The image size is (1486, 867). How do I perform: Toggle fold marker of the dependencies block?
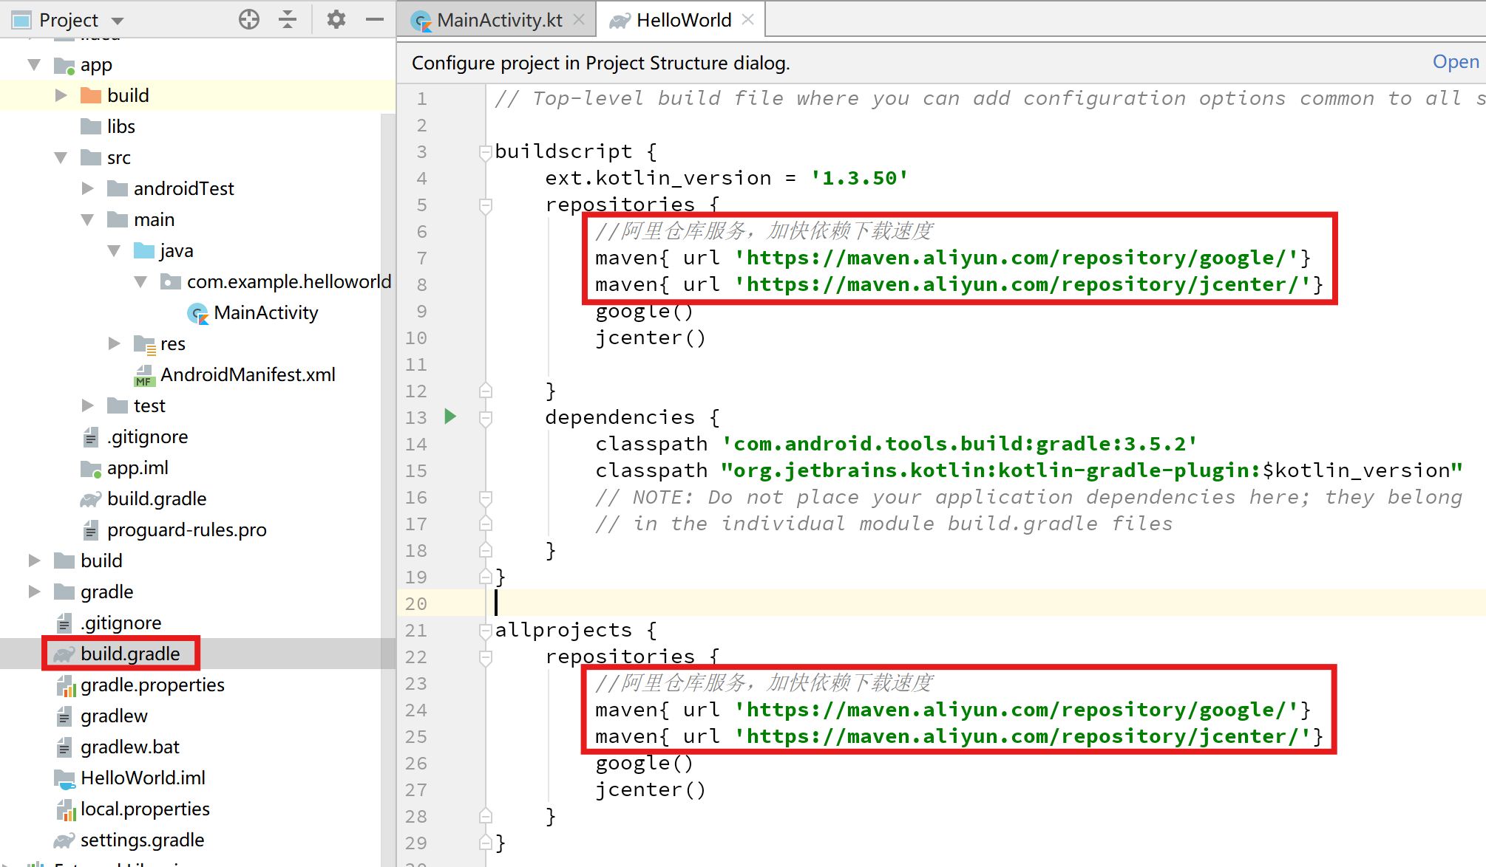[x=486, y=418]
